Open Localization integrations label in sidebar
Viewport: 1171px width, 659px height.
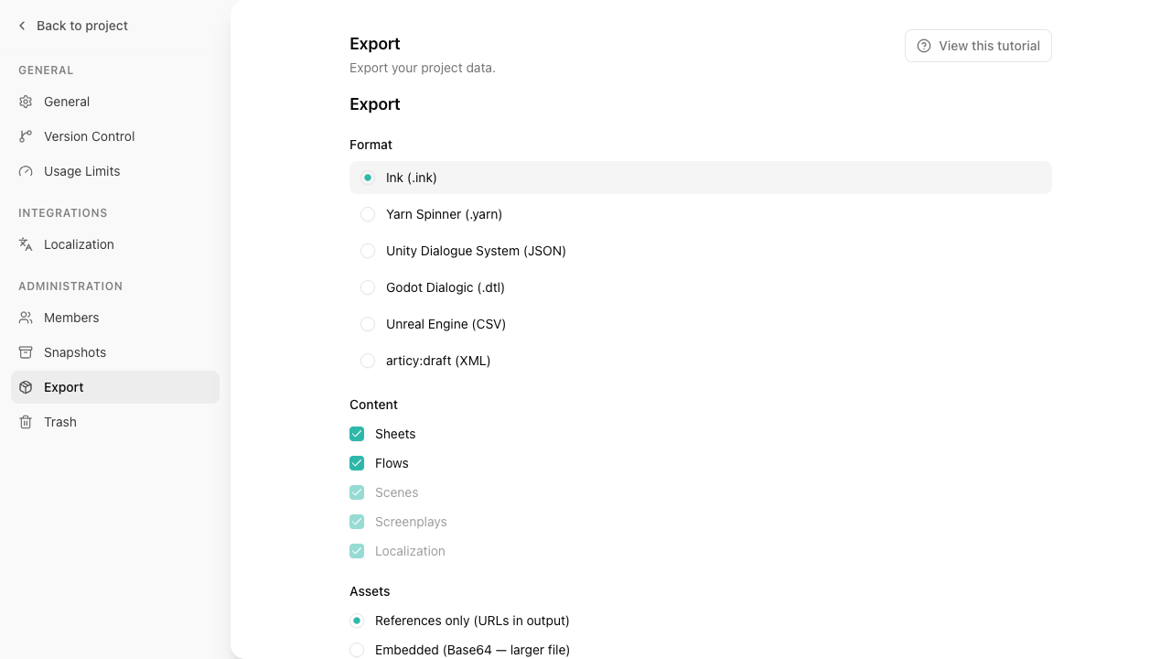tap(79, 244)
